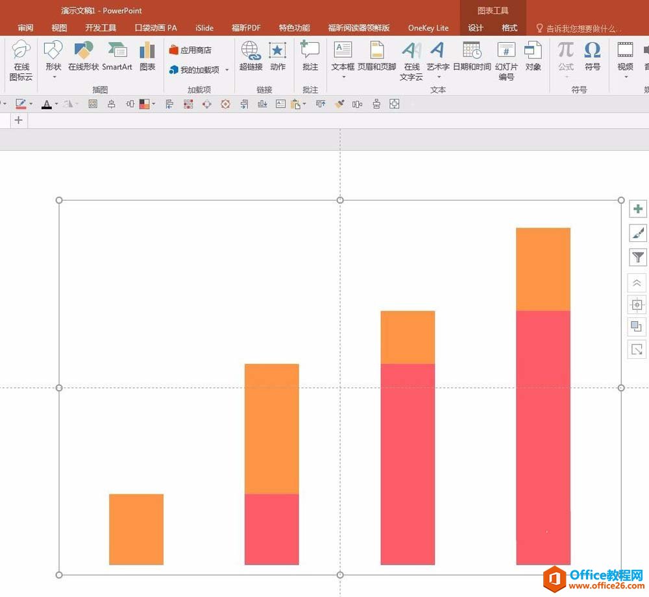The image size is (649, 597).
Task: Open Online Shapes (在线形状)
Action: [83, 56]
